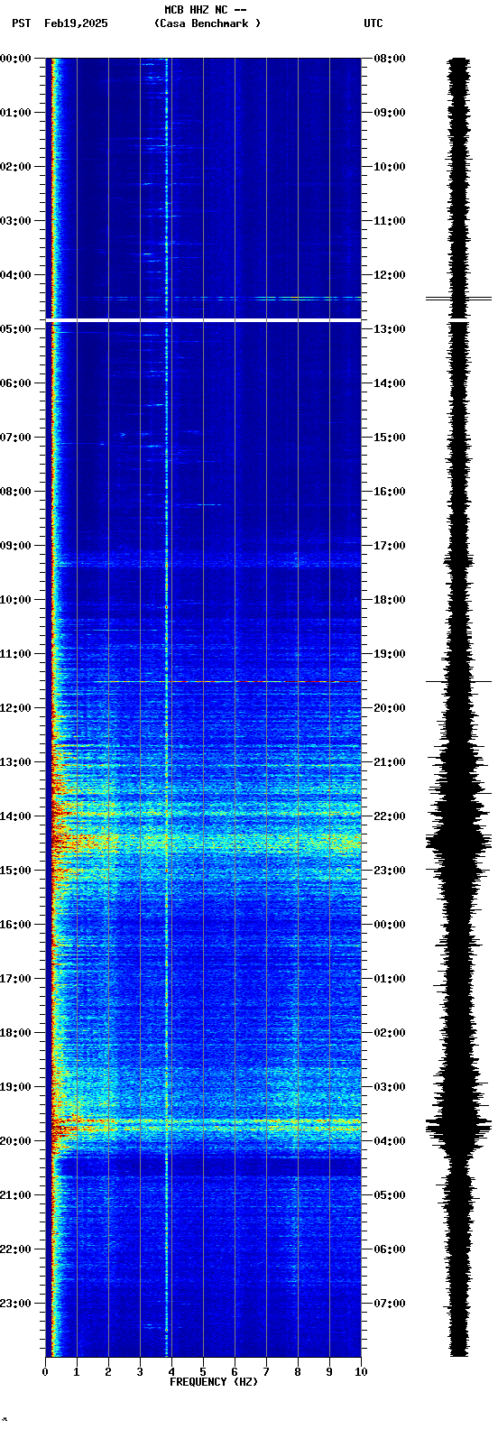Click the UTC 22:00 time label

[390, 816]
